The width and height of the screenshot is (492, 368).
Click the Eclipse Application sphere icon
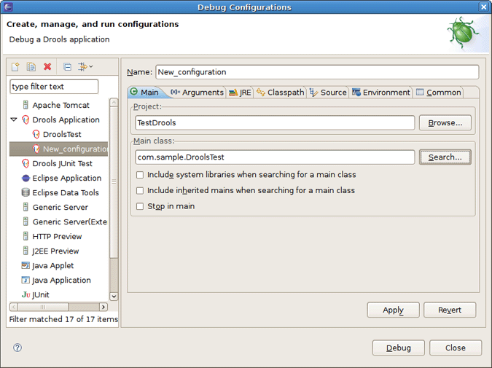[x=26, y=178]
